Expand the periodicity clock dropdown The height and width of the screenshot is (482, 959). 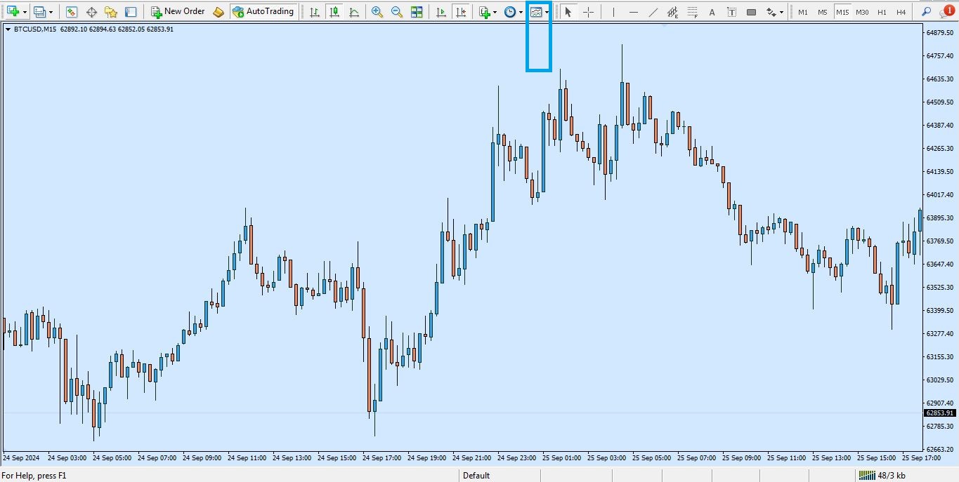pyautogui.click(x=521, y=12)
